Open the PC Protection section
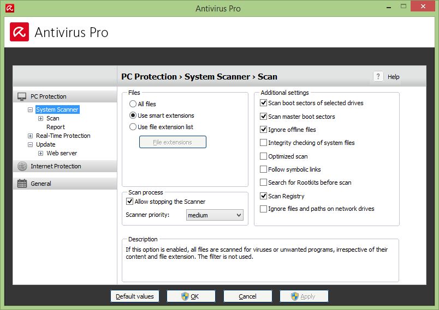This screenshot has width=439, height=310. point(65,96)
